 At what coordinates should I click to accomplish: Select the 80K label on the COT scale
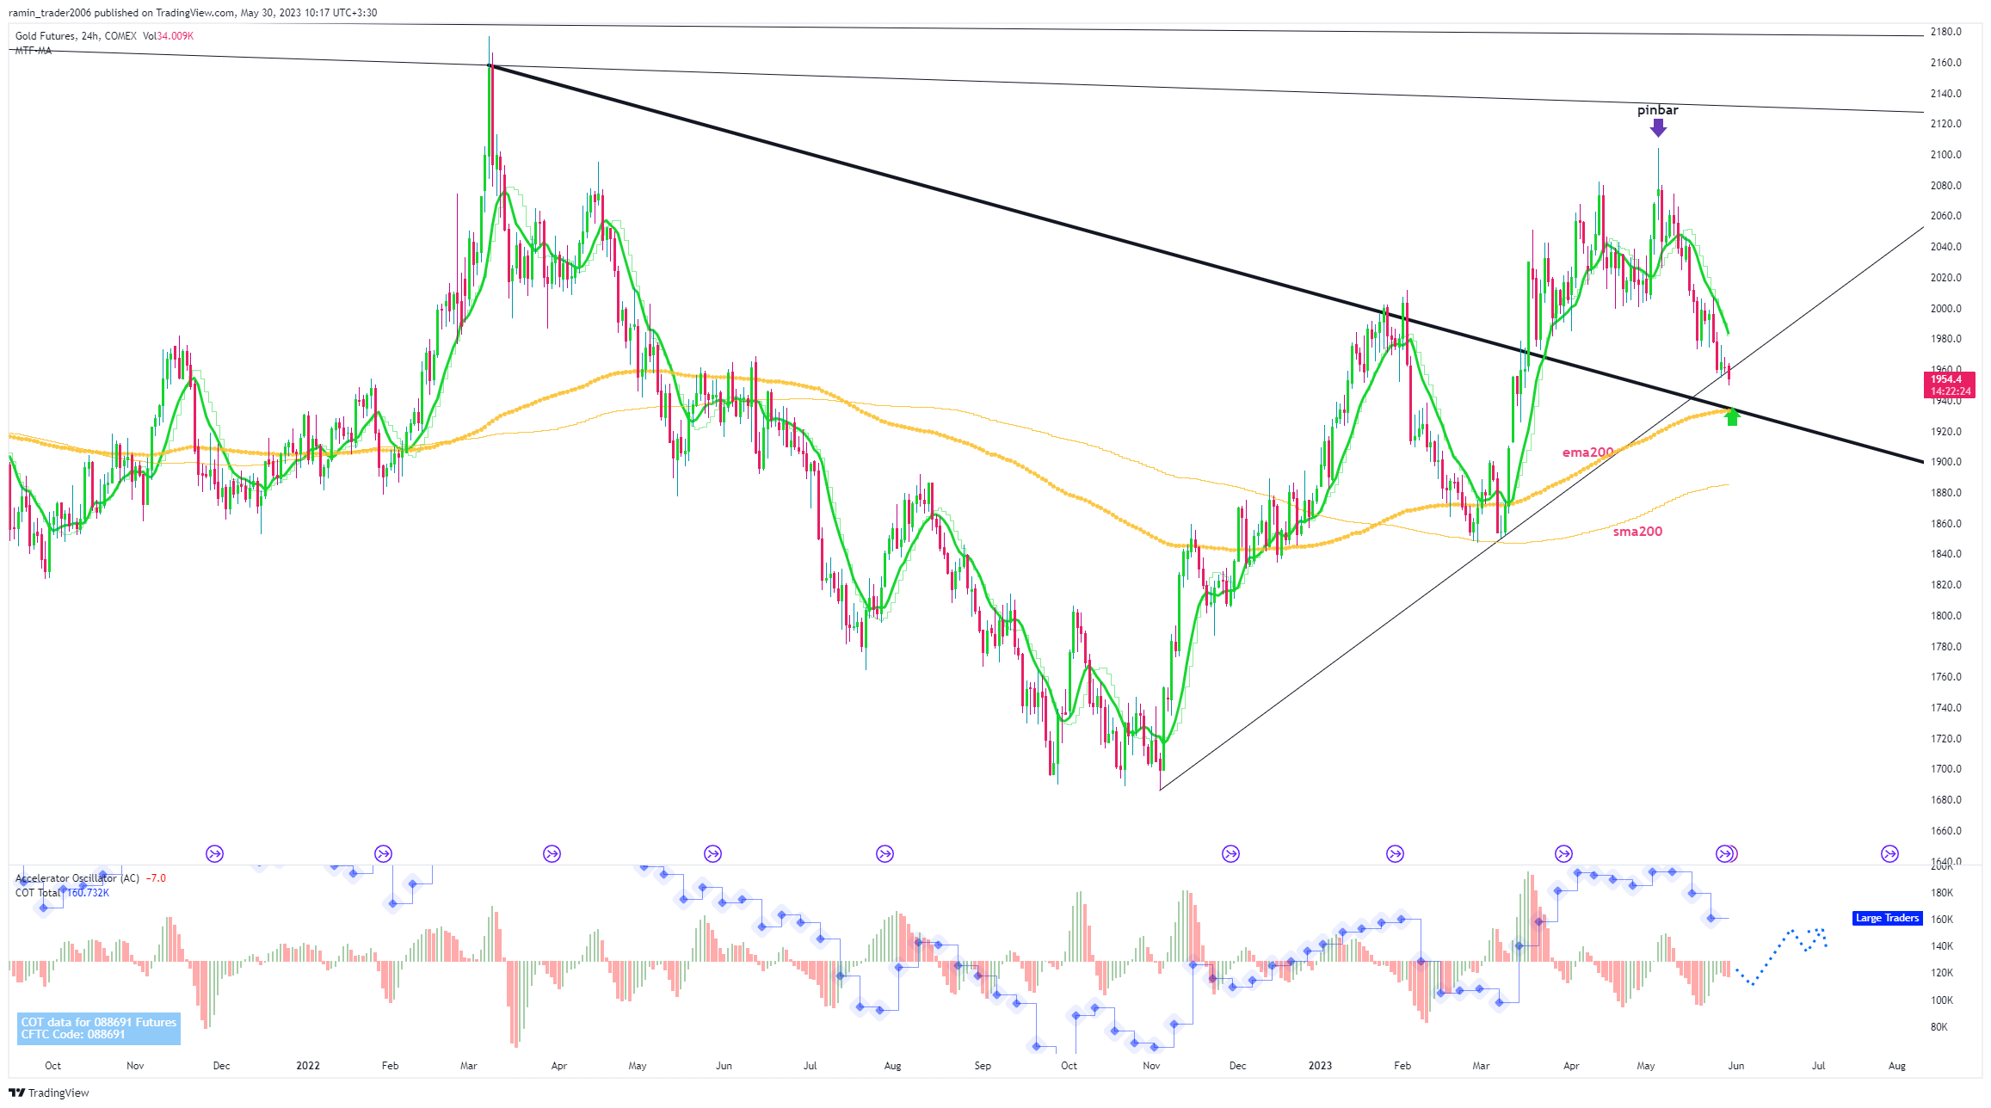(x=1939, y=1027)
